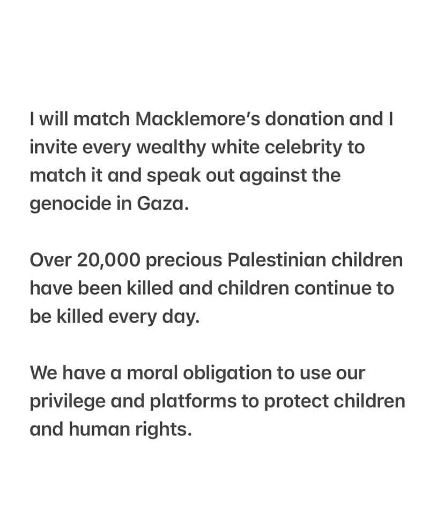Click the word "Over" starting second paragraph

50,260
